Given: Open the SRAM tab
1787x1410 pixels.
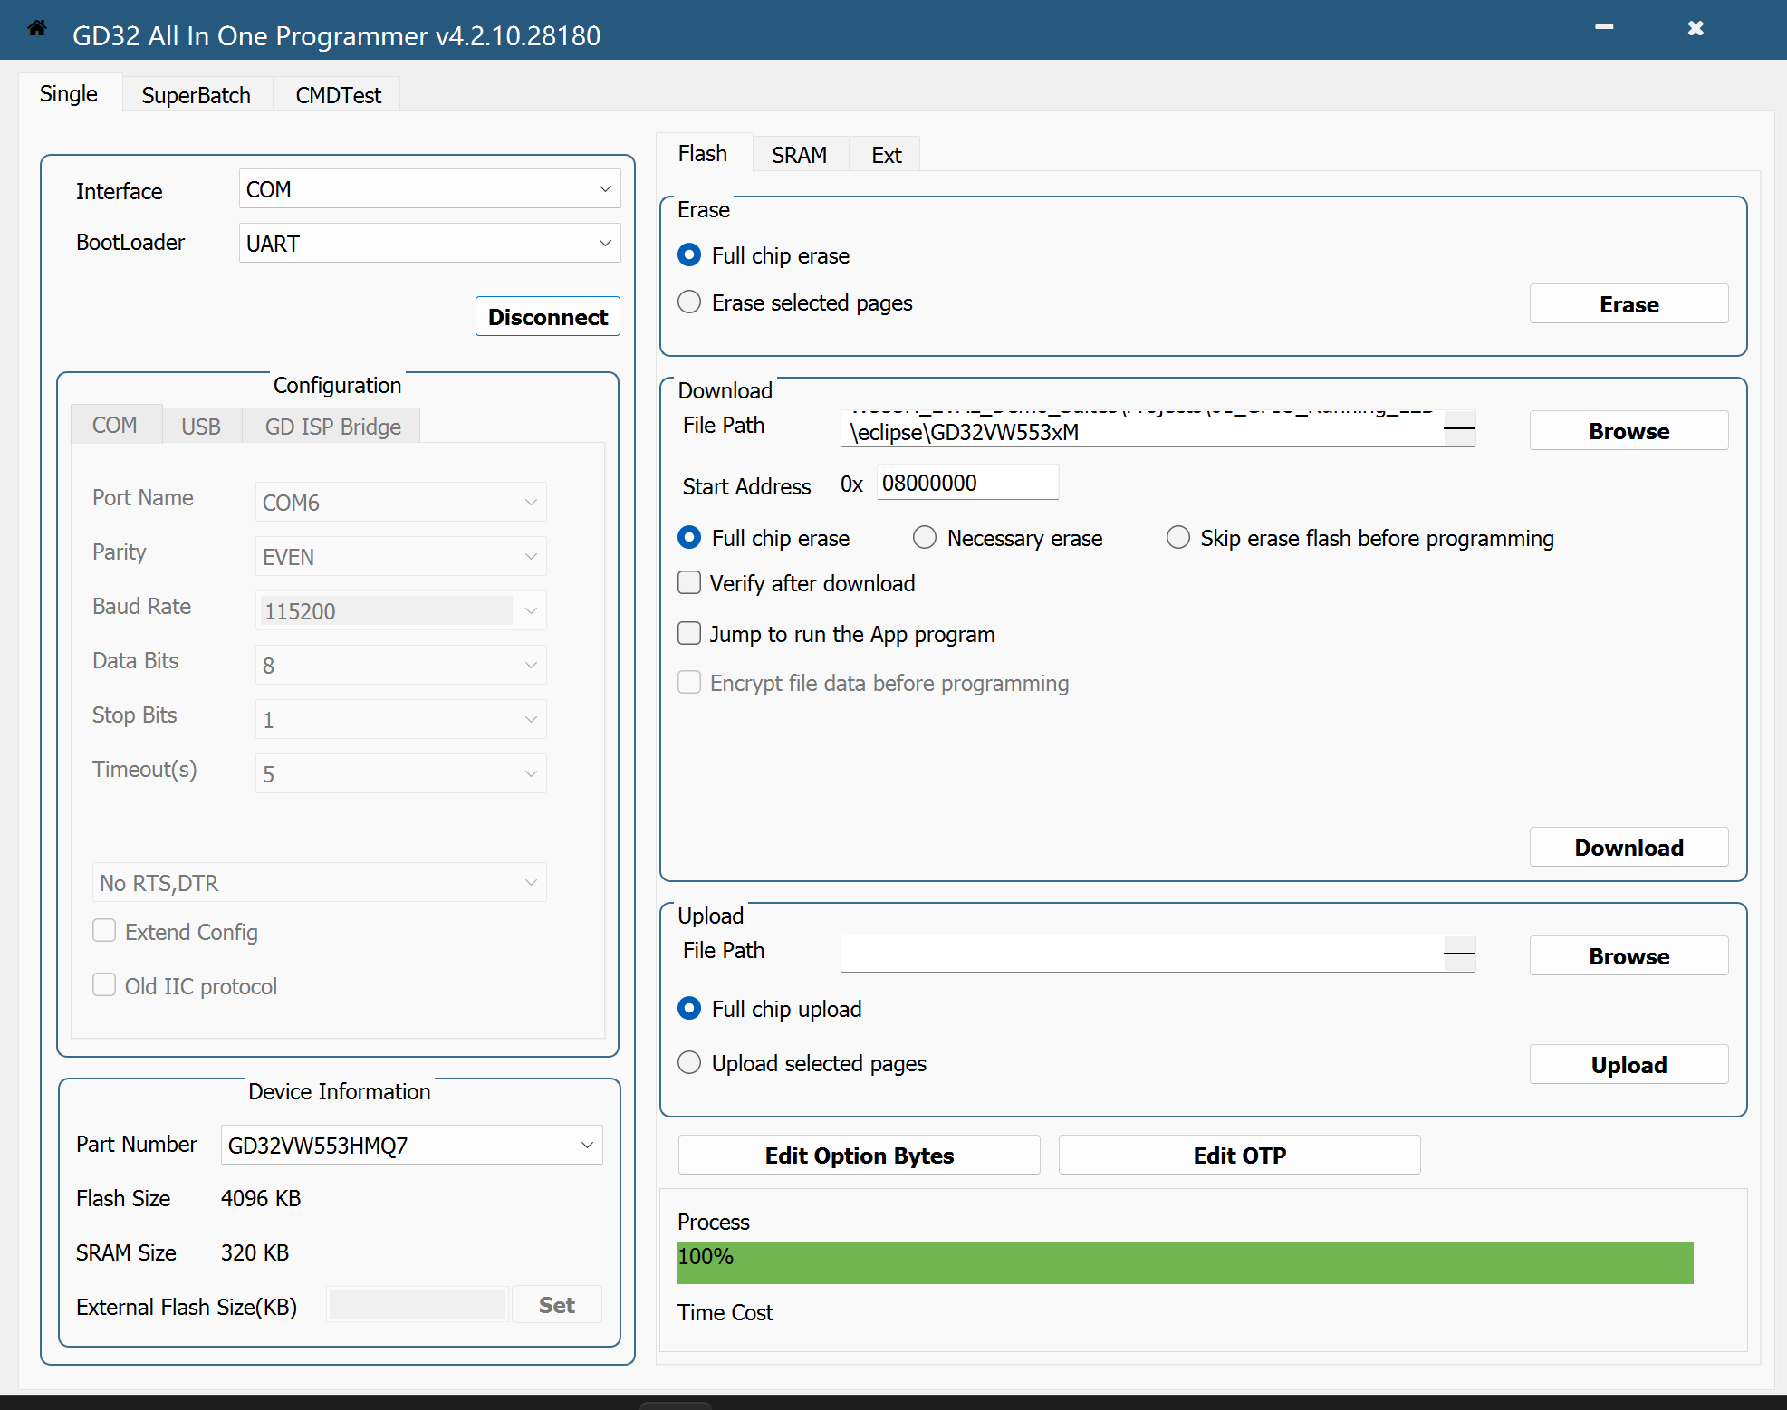Looking at the screenshot, I should click(799, 155).
